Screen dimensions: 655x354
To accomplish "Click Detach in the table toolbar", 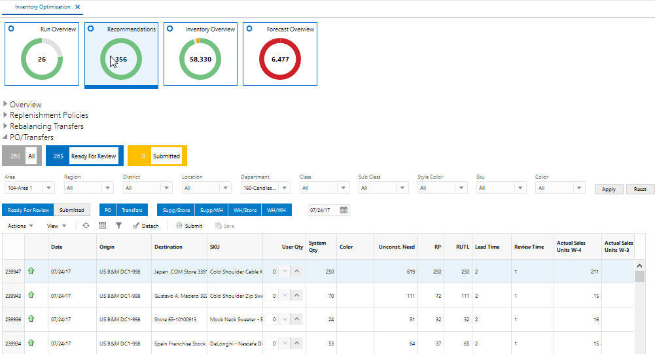I will tap(146, 226).
